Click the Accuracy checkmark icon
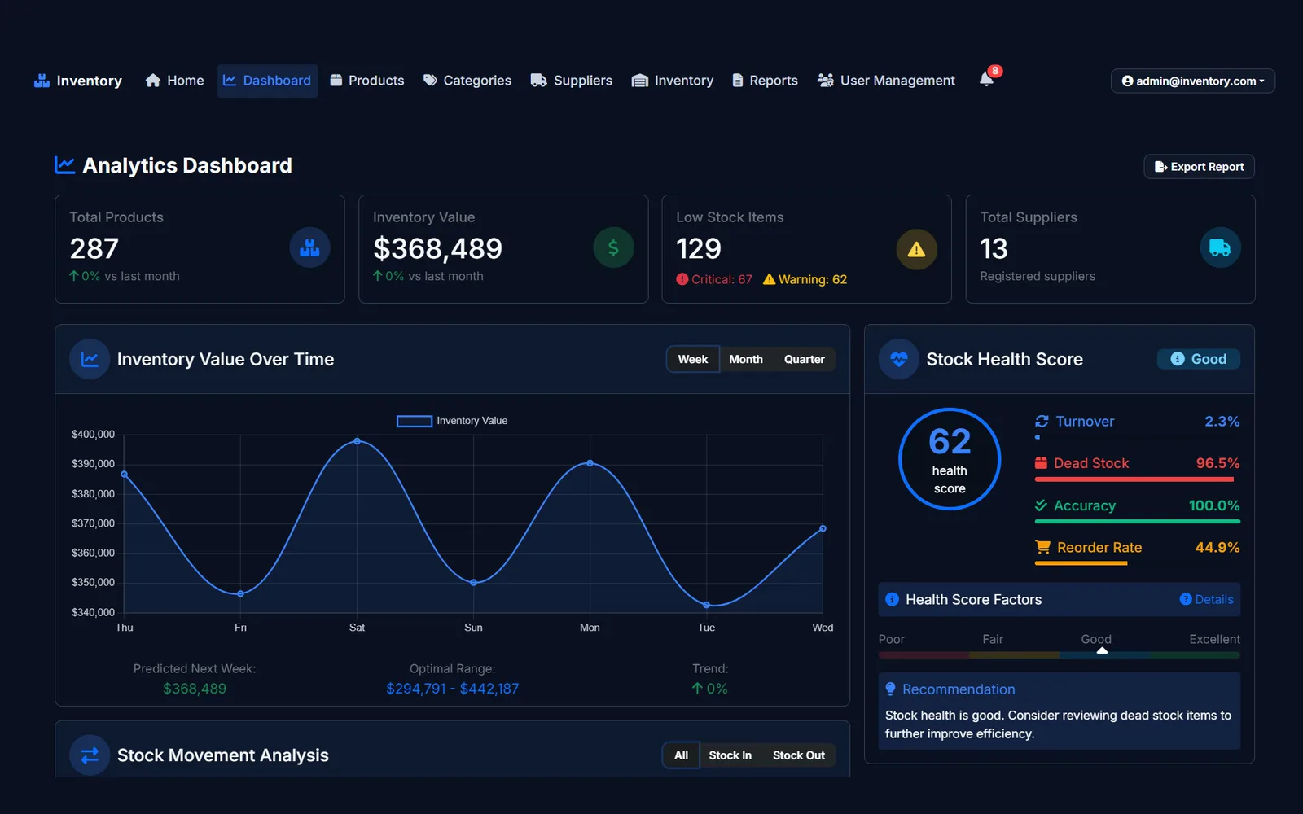The height and width of the screenshot is (814, 1303). click(x=1041, y=505)
